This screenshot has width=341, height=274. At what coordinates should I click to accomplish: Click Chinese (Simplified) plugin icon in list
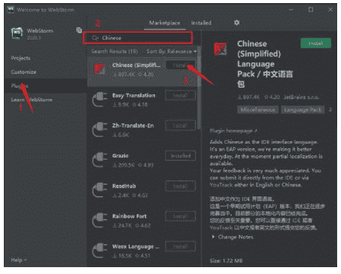click(x=99, y=69)
